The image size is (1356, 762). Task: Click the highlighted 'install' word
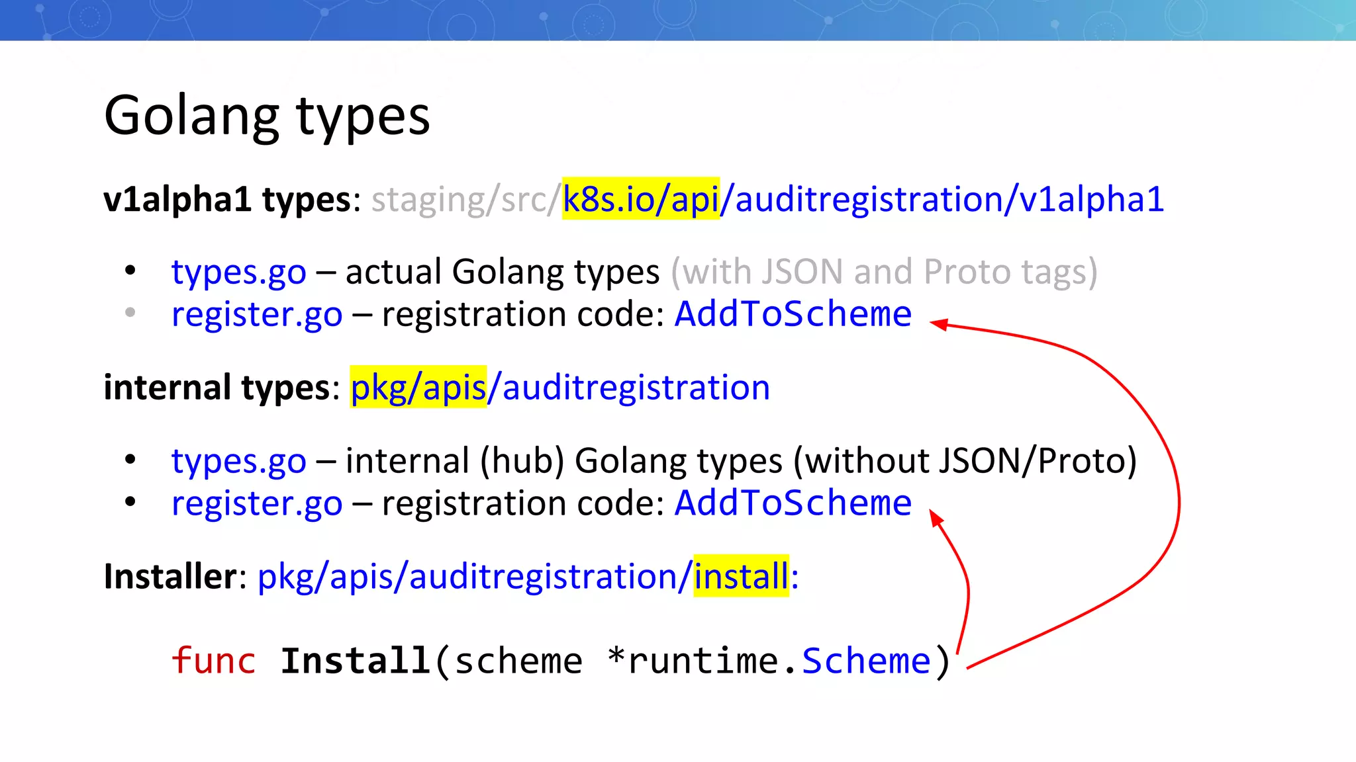click(741, 576)
